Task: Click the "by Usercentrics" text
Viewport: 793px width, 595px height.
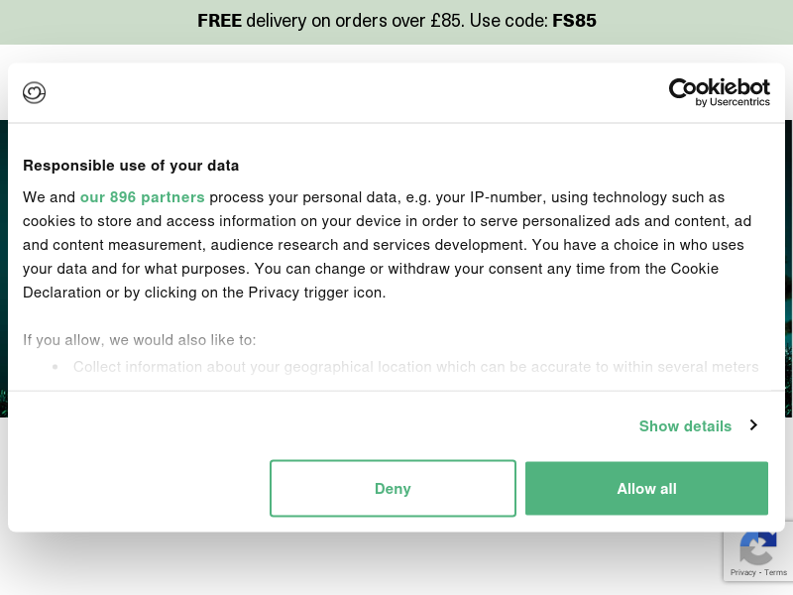Action: point(733,102)
